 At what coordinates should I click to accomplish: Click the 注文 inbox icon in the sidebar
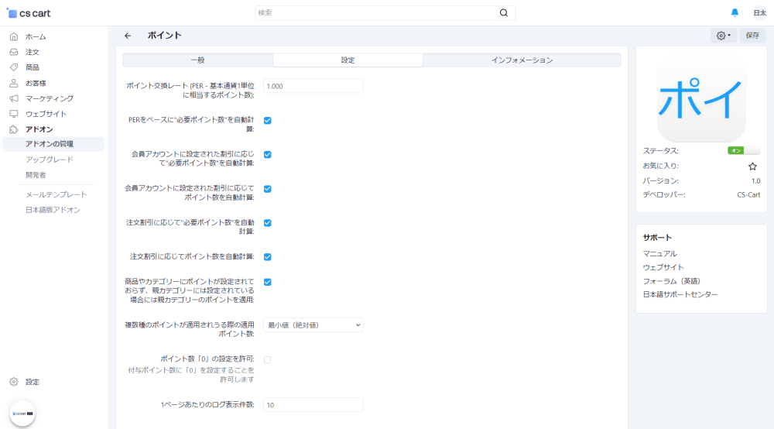click(14, 52)
